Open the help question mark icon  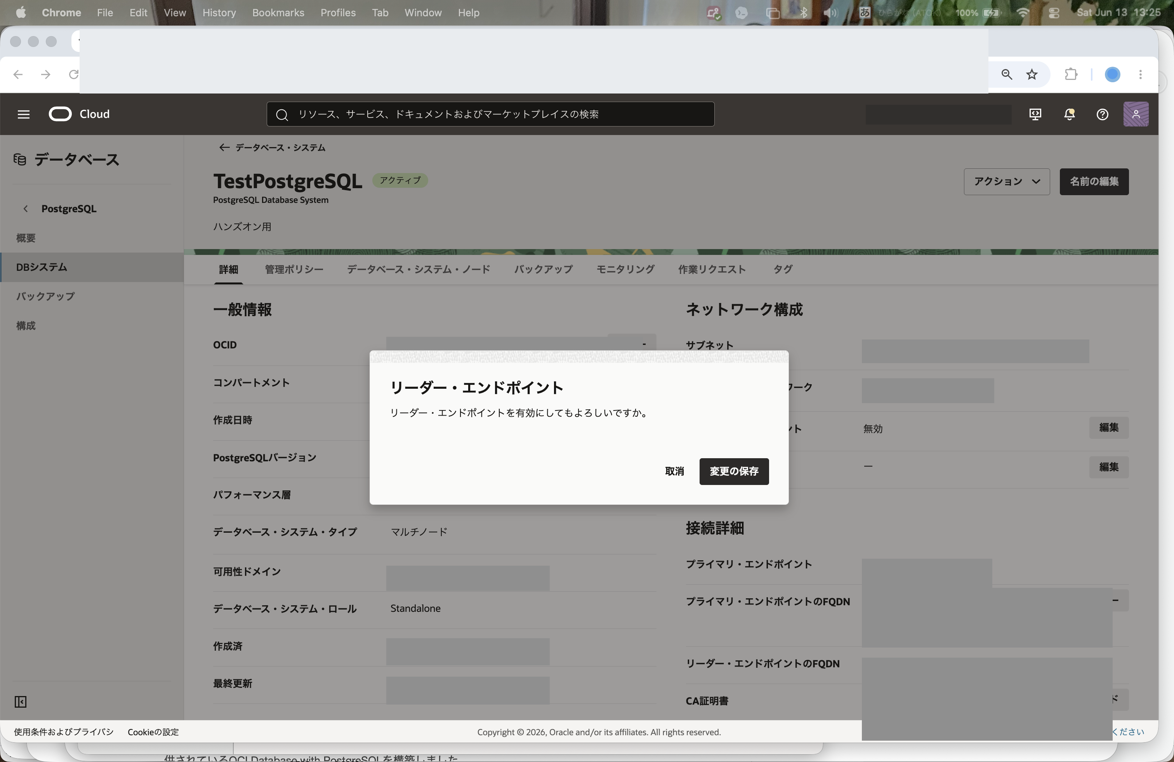coord(1102,114)
